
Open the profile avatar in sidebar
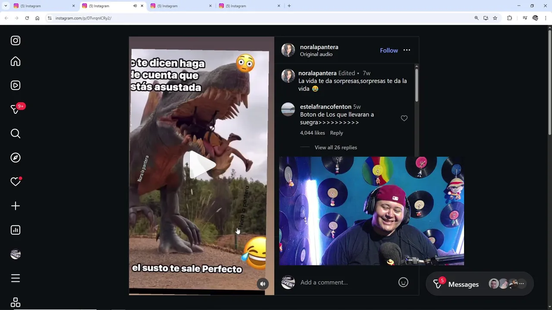click(16, 254)
